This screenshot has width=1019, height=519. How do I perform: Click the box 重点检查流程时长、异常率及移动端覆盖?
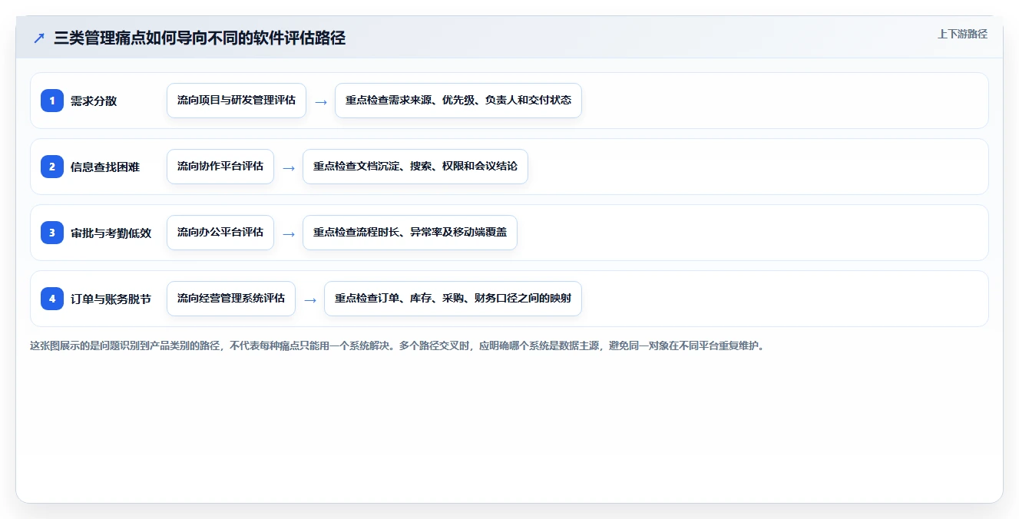410,233
